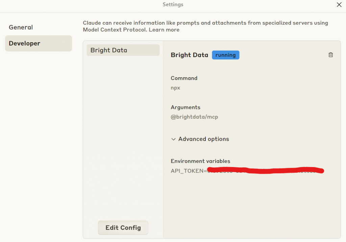Click the Environment variables heading
346x242 pixels.
click(200, 161)
